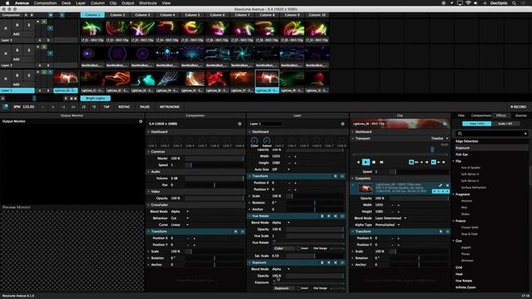
Task: Switch to the Files tab
Action: click(461, 115)
